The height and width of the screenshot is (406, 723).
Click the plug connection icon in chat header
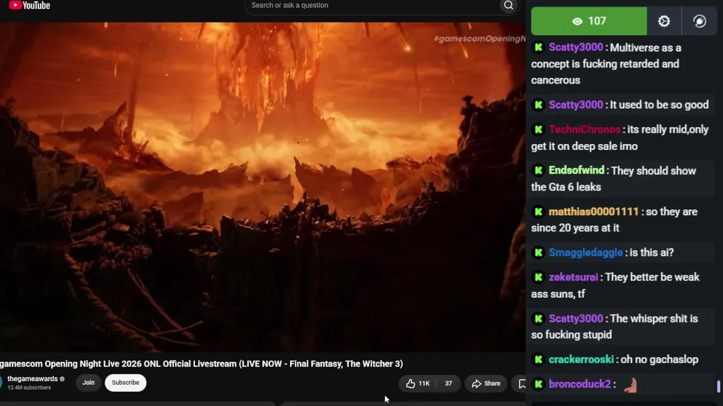[x=699, y=21]
